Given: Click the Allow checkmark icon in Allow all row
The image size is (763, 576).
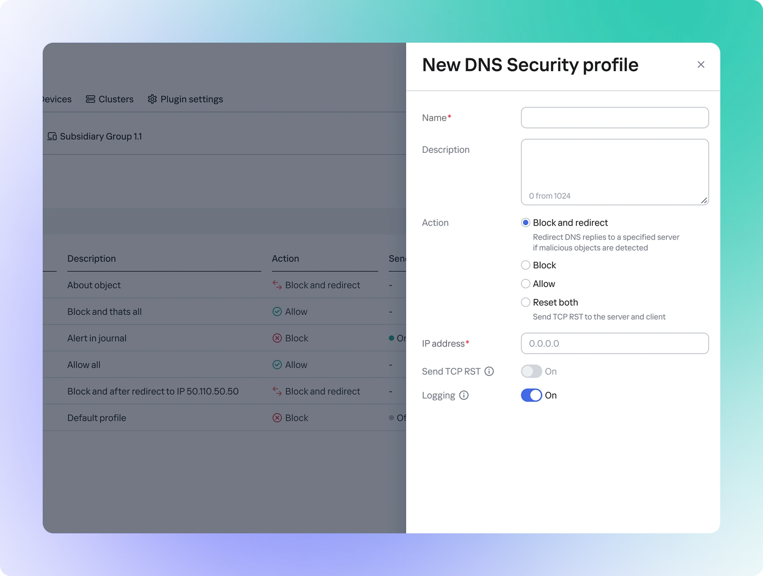Looking at the screenshot, I should (x=277, y=365).
